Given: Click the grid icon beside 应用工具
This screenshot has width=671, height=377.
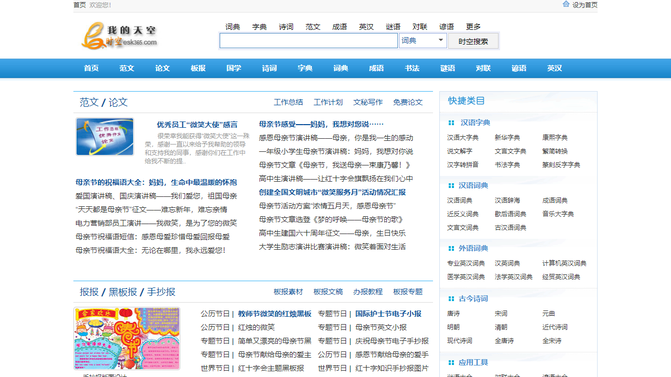Looking at the screenshot, I should pyautogui.click(x=451, y=363).
